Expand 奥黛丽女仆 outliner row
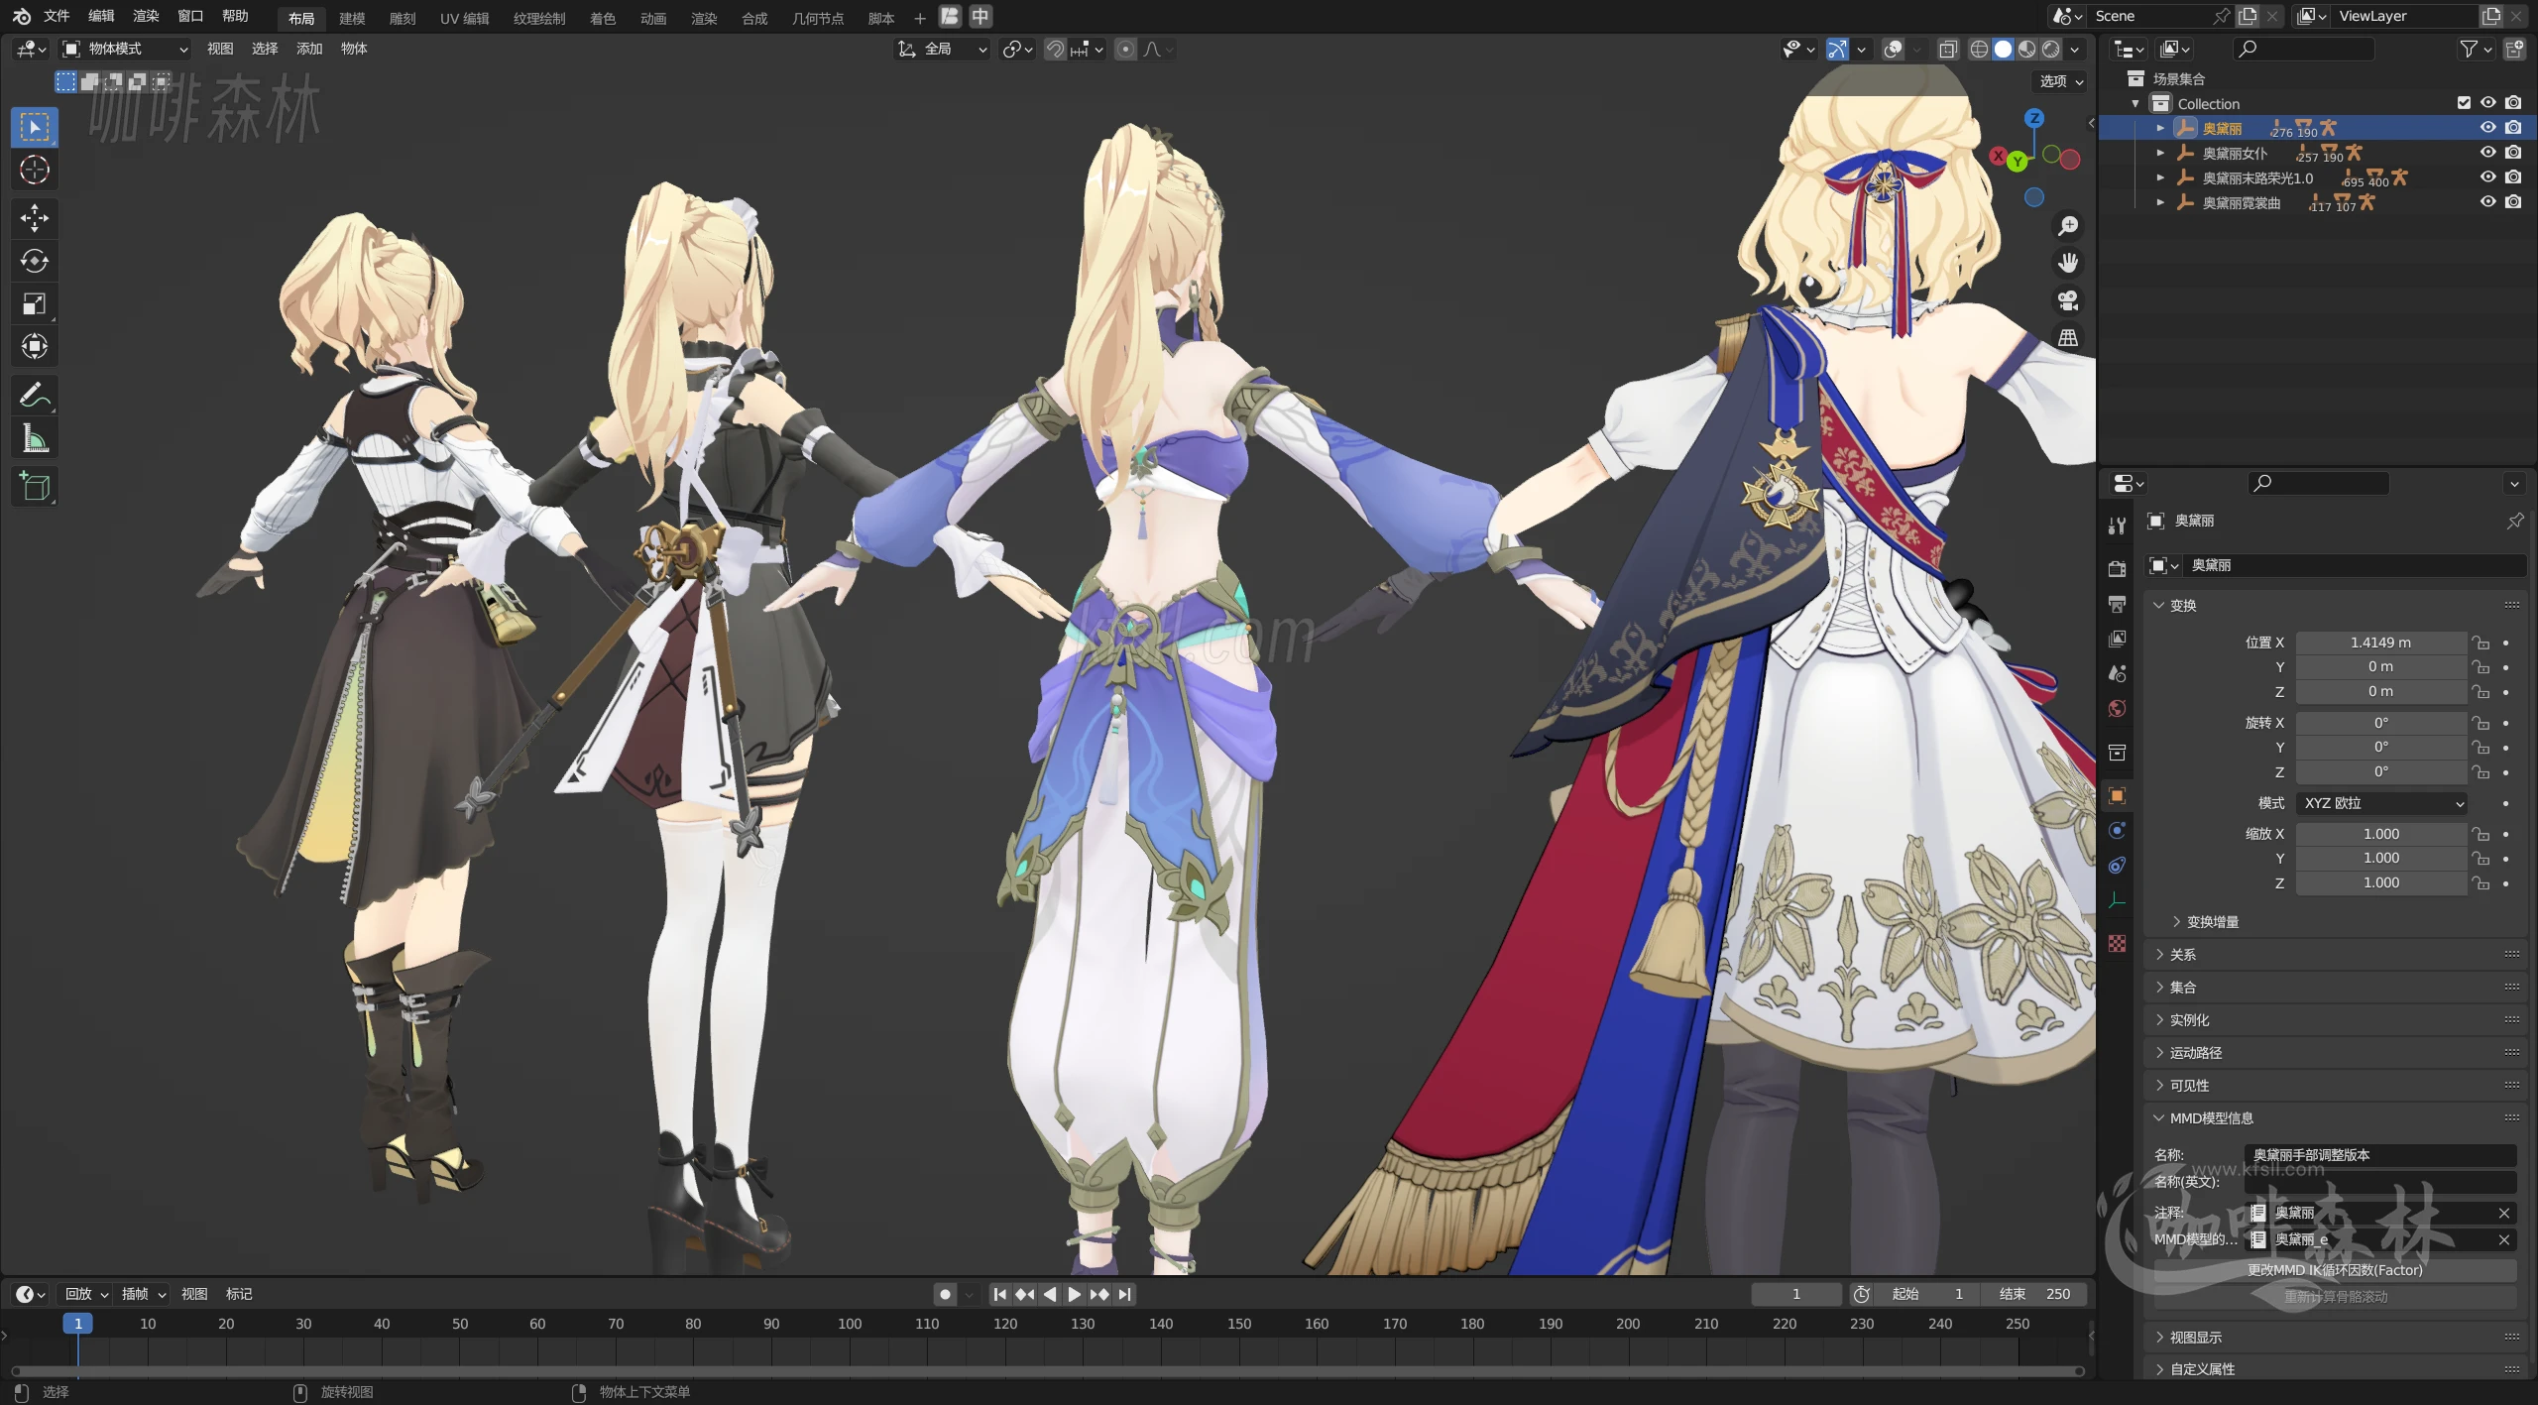Screen dimensions: 2538x1405 [x=2160, y=153]
